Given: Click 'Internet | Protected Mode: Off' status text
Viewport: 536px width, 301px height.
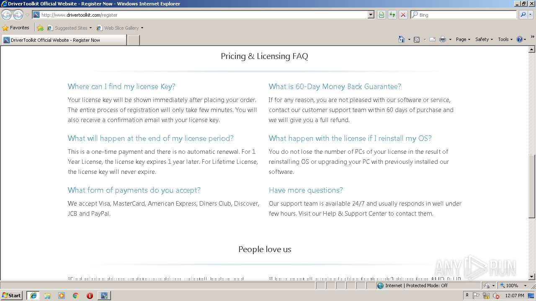Looking at the screenshot, I should (416, 286).
